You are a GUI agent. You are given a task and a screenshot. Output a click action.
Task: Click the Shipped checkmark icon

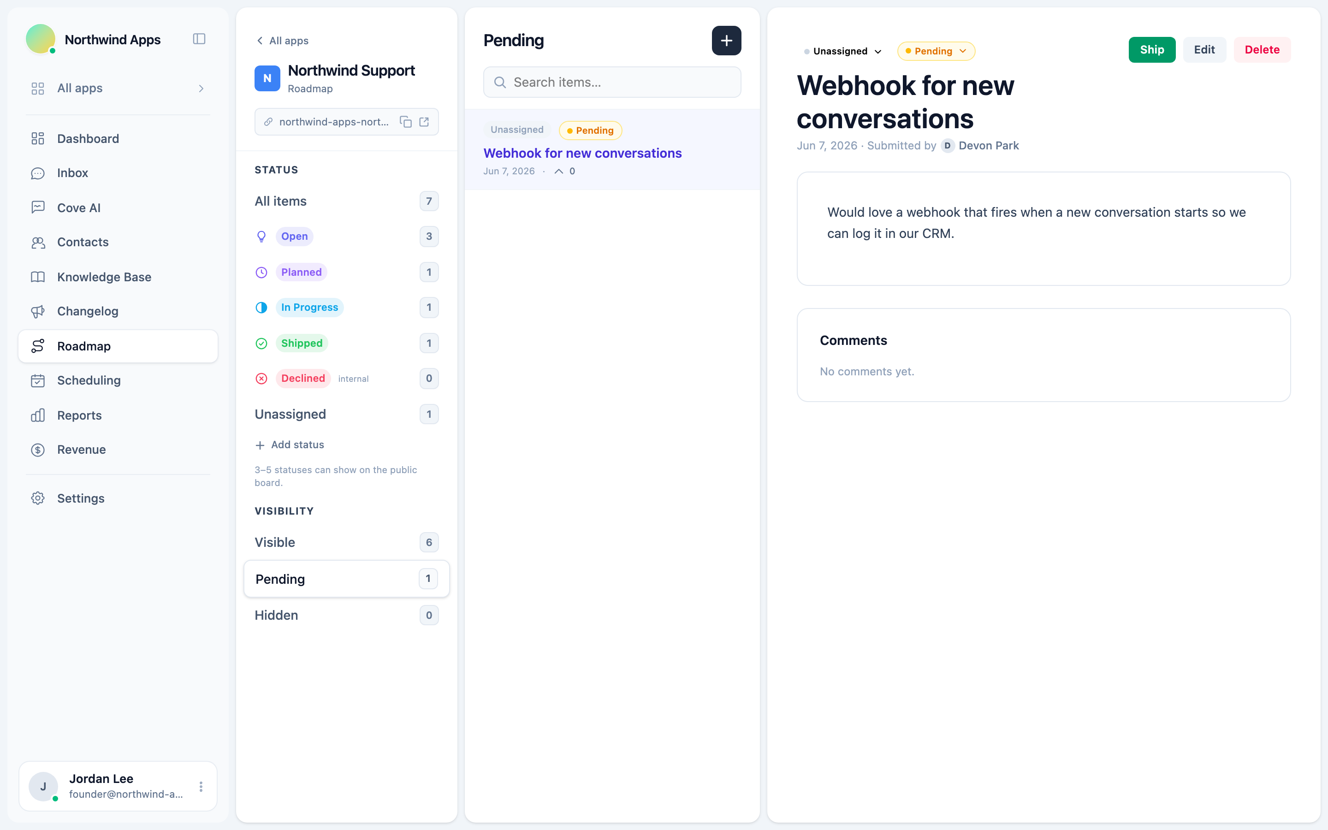coord(262,344)
